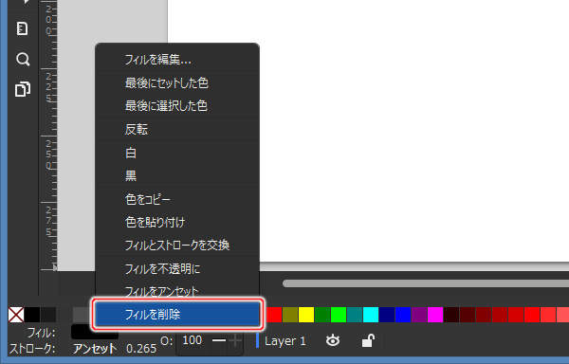The image size is (569, 364).
Task: Pick the purple palette swatch
Action: (x=419, y=315)
